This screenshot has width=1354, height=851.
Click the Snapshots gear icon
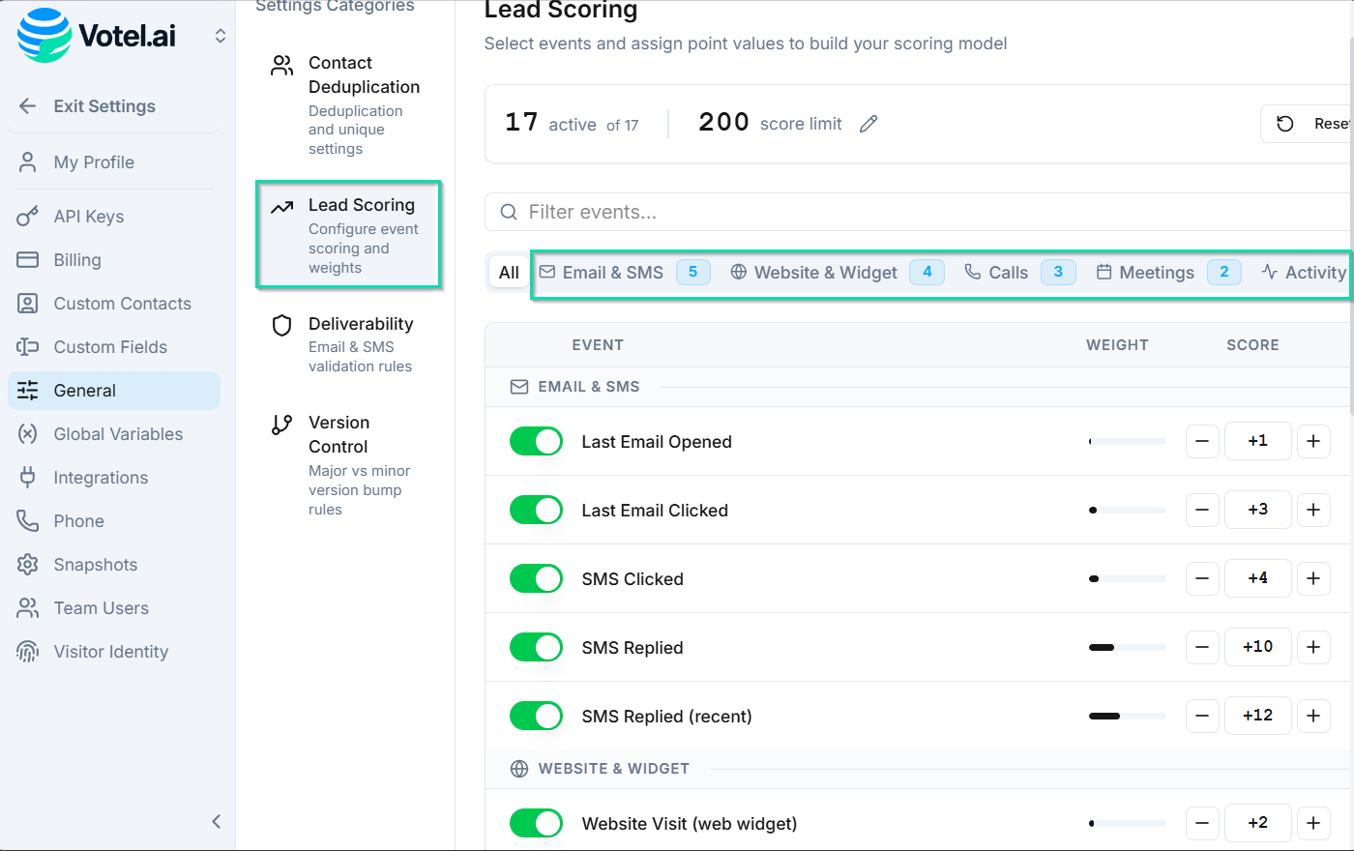(x=28, y=565)
